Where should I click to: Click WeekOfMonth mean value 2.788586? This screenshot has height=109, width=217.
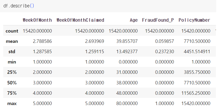(42, 41)
